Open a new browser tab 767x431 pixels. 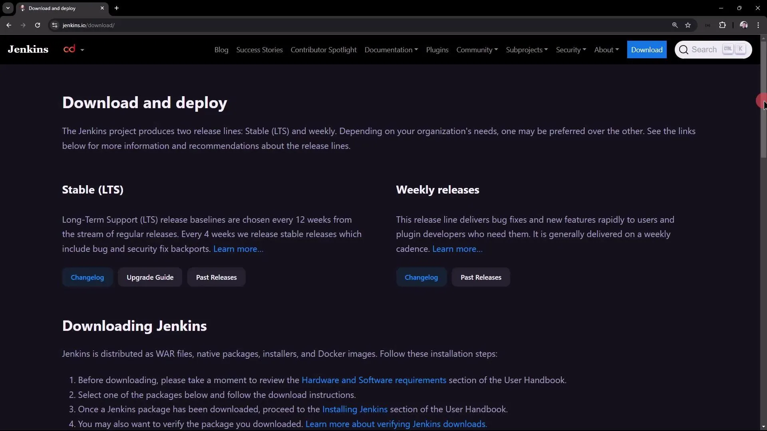[x=117, y=8]
